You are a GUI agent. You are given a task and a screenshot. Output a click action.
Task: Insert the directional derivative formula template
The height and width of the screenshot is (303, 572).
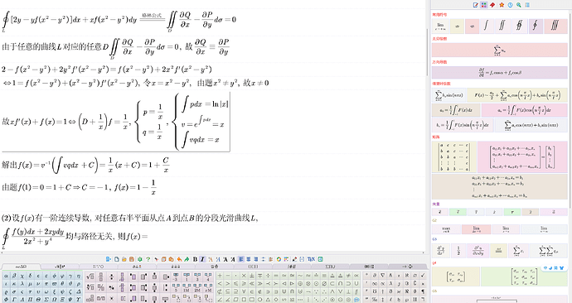tap(499, 73)
